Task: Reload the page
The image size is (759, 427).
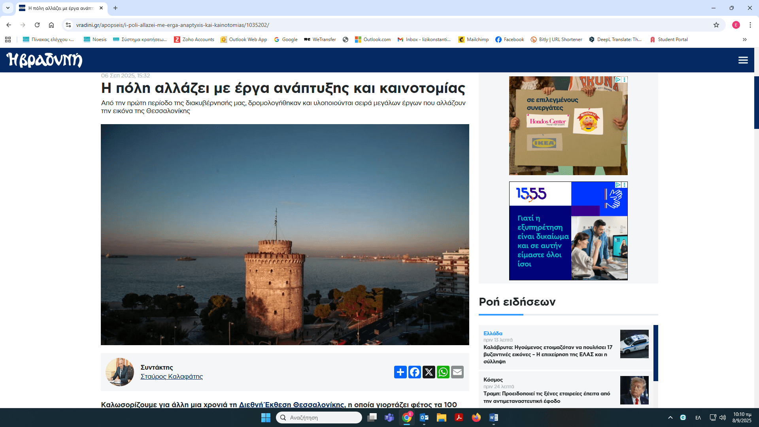Action: click(37, 25)
